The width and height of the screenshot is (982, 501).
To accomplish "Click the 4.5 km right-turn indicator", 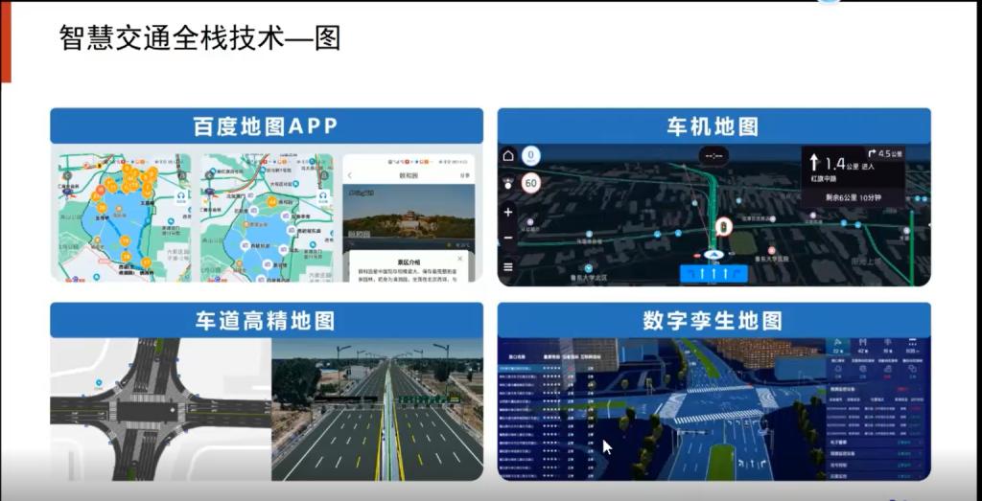I will coord(884,153).
